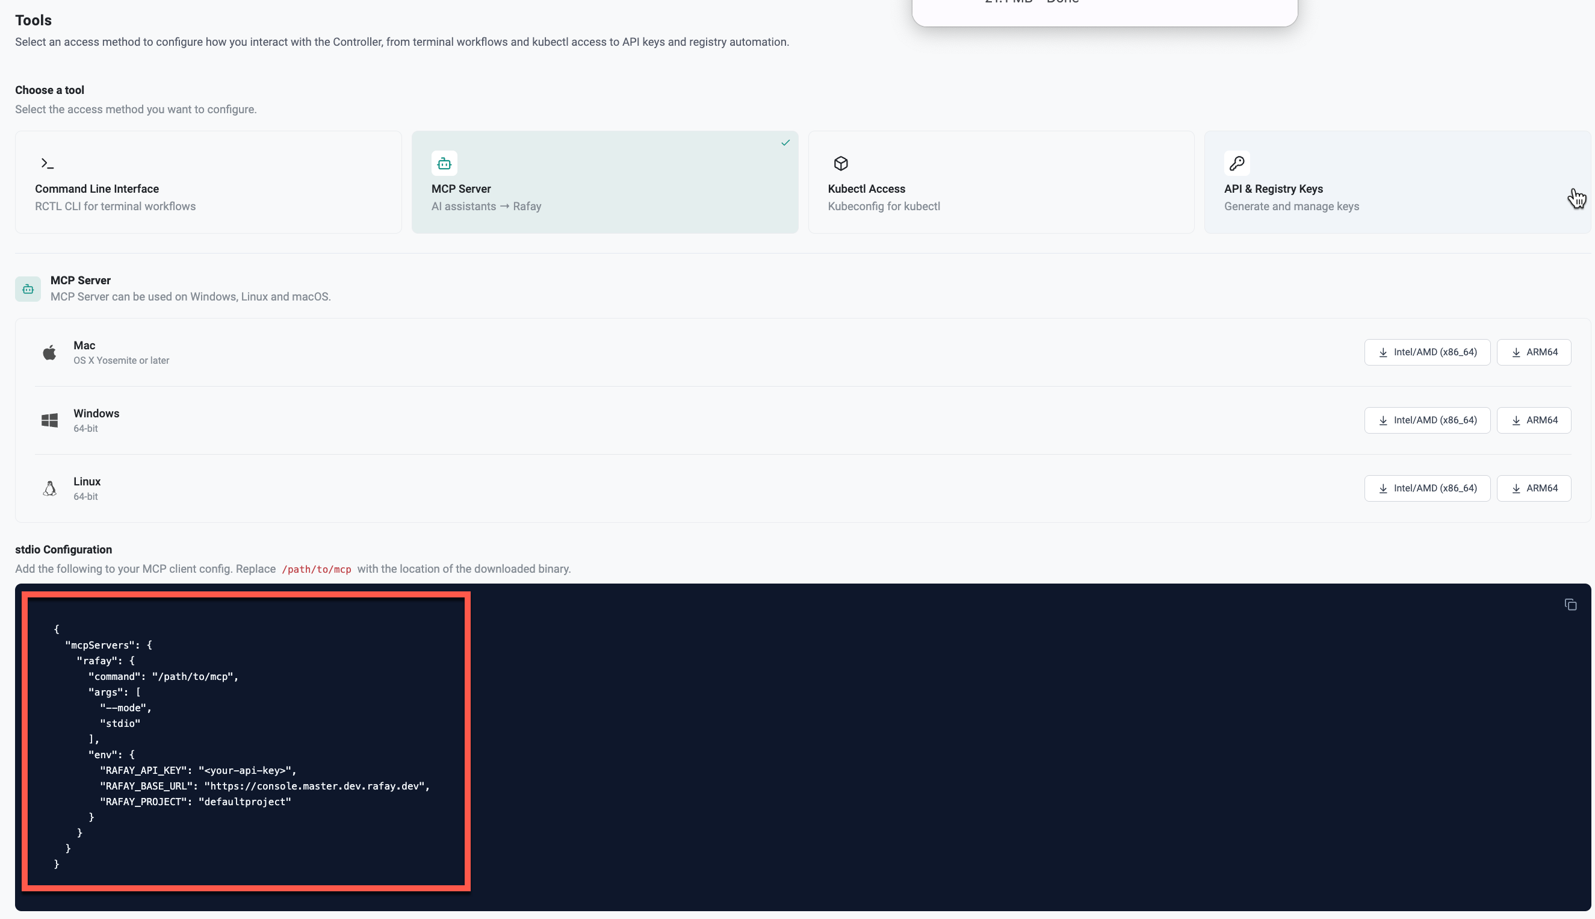
Task: Click the key icon for API keys
Action: pyautogui.click(x=1237, y=163)
